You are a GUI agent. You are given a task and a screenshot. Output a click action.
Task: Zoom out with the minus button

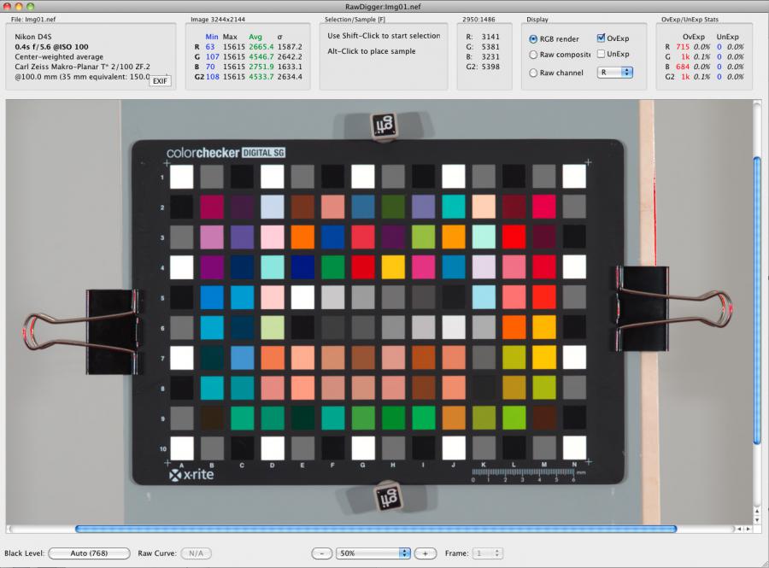pos(322,553)
